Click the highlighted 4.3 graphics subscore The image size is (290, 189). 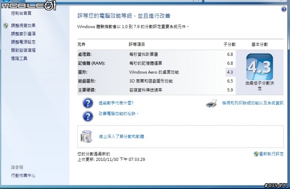[x=230, y=72]
